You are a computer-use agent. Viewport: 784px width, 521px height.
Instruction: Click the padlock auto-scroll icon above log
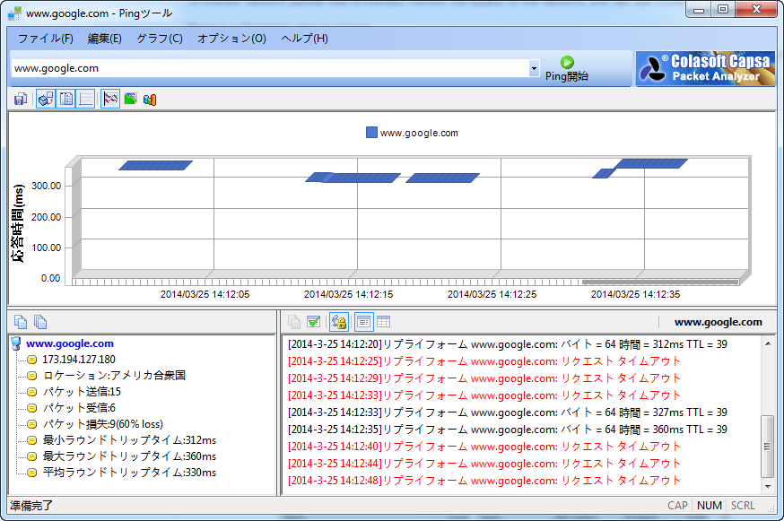pos(338,322)
